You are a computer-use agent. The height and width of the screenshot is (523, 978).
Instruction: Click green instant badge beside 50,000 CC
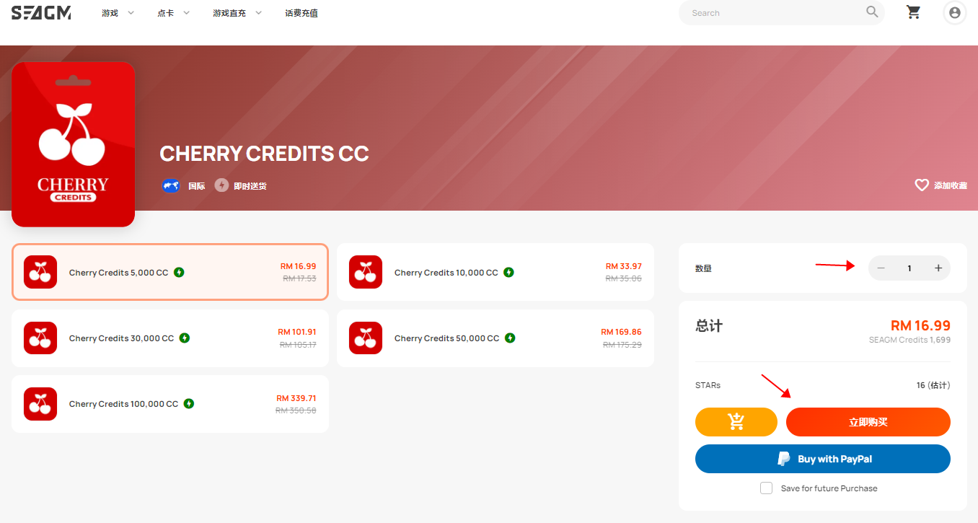510,338
